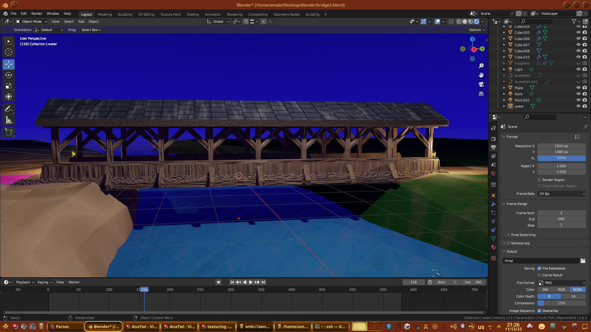The width and height of the screenshot is (591, 332).
Task: Select the Rotate tool in the toolbar
Action: coord(9,75)
